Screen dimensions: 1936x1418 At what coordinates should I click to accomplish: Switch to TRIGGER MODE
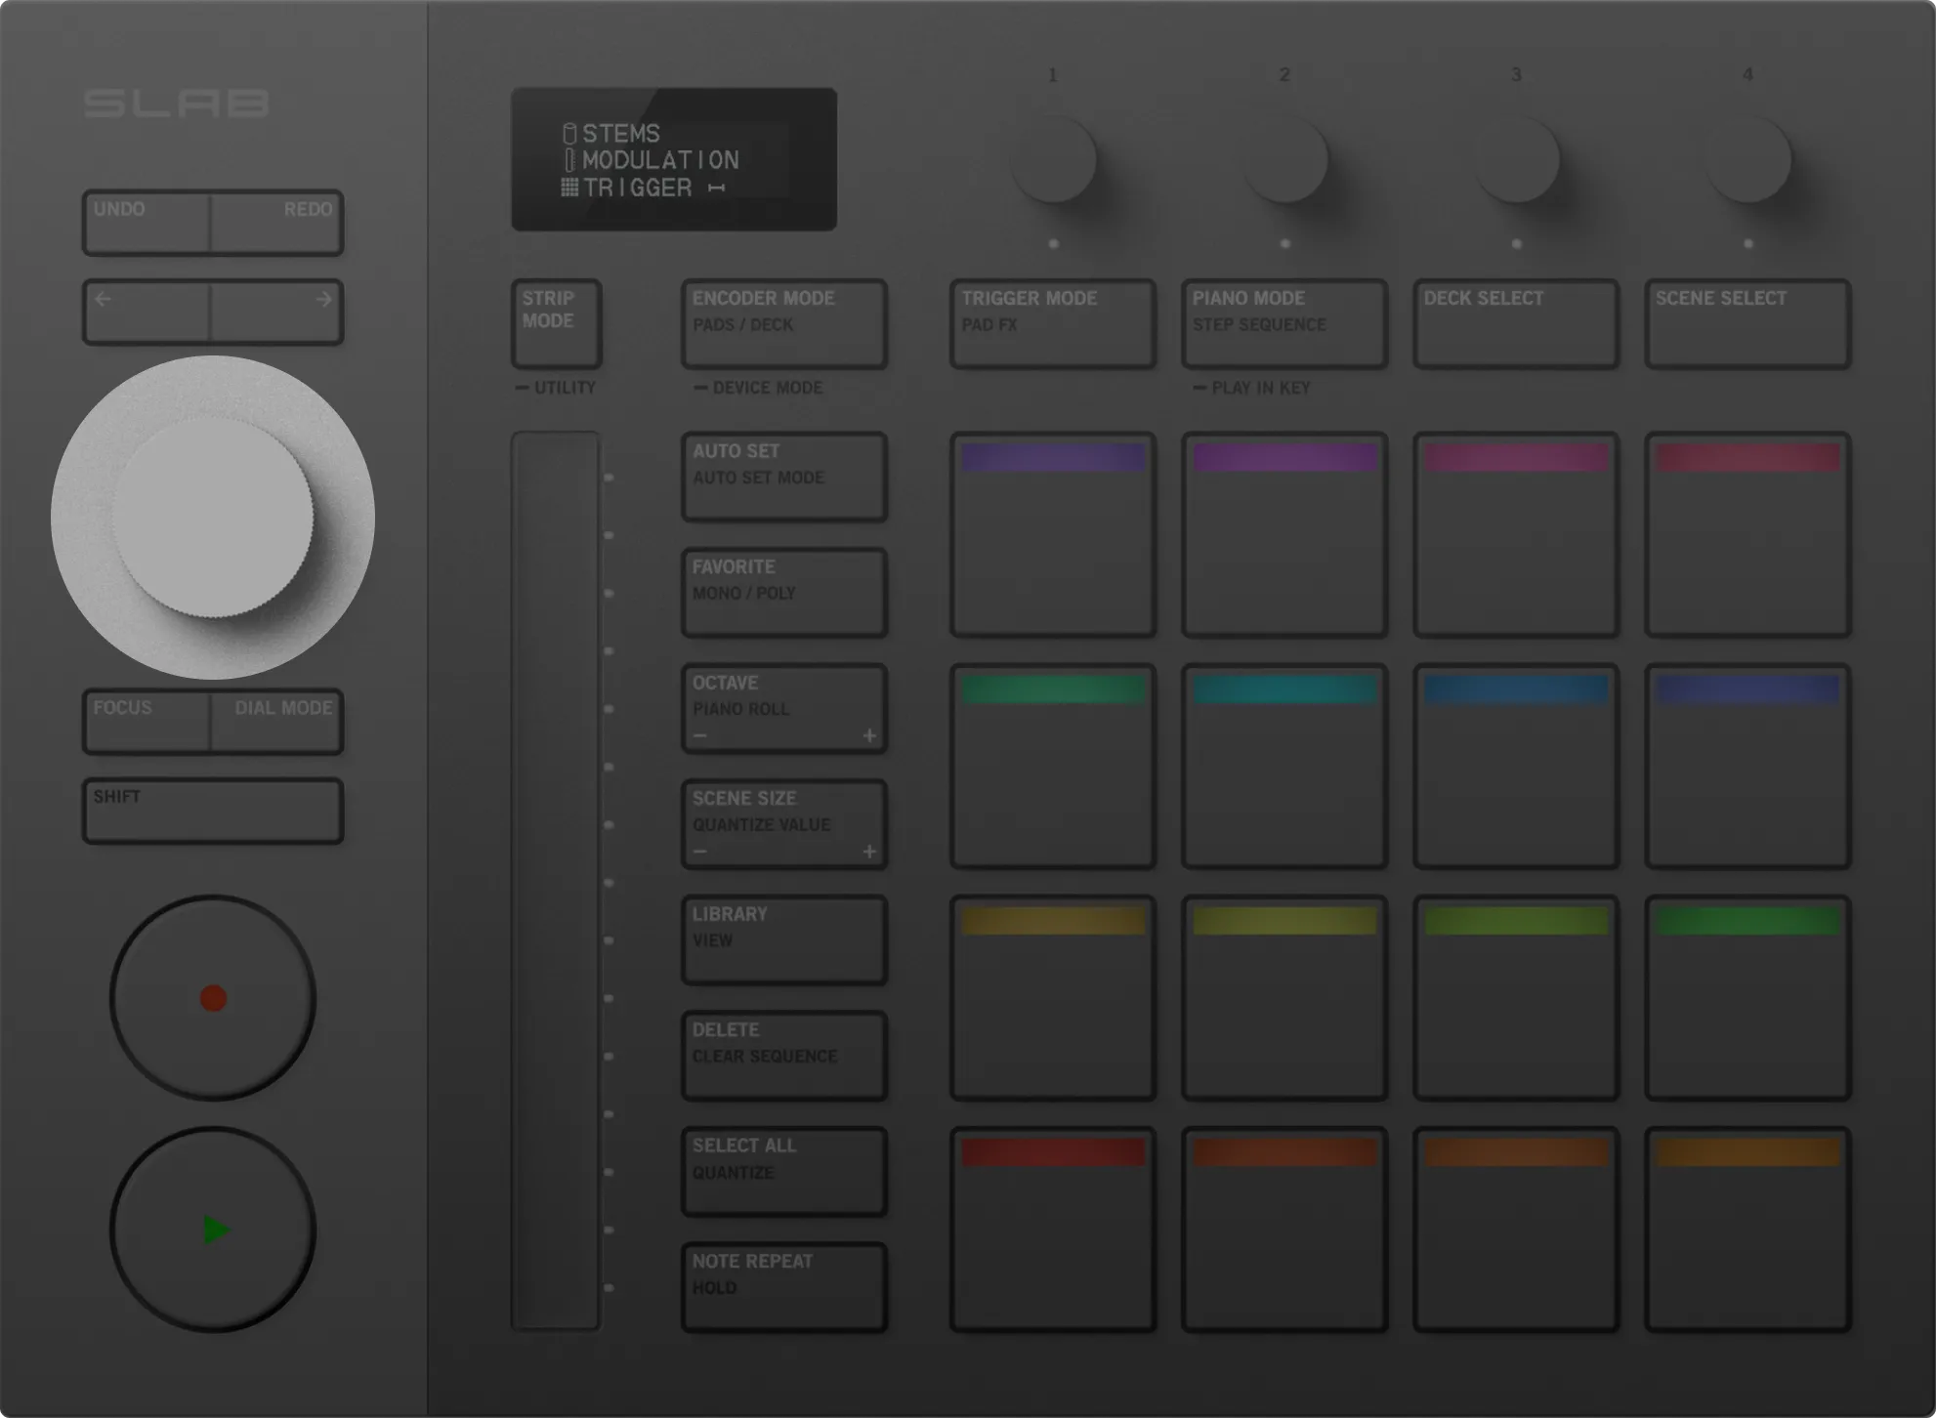tap(1052, 323)
